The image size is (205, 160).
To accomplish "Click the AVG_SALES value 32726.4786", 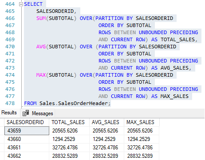I will click(x=106, y=148).
